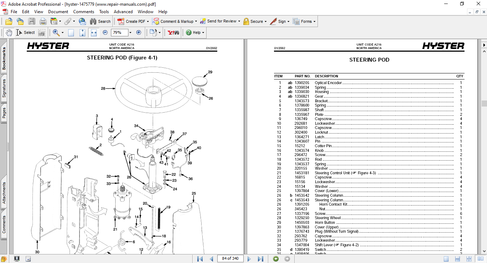Click the Yahoo search toolbar icon
487x263 pixels.
(173, 32)
